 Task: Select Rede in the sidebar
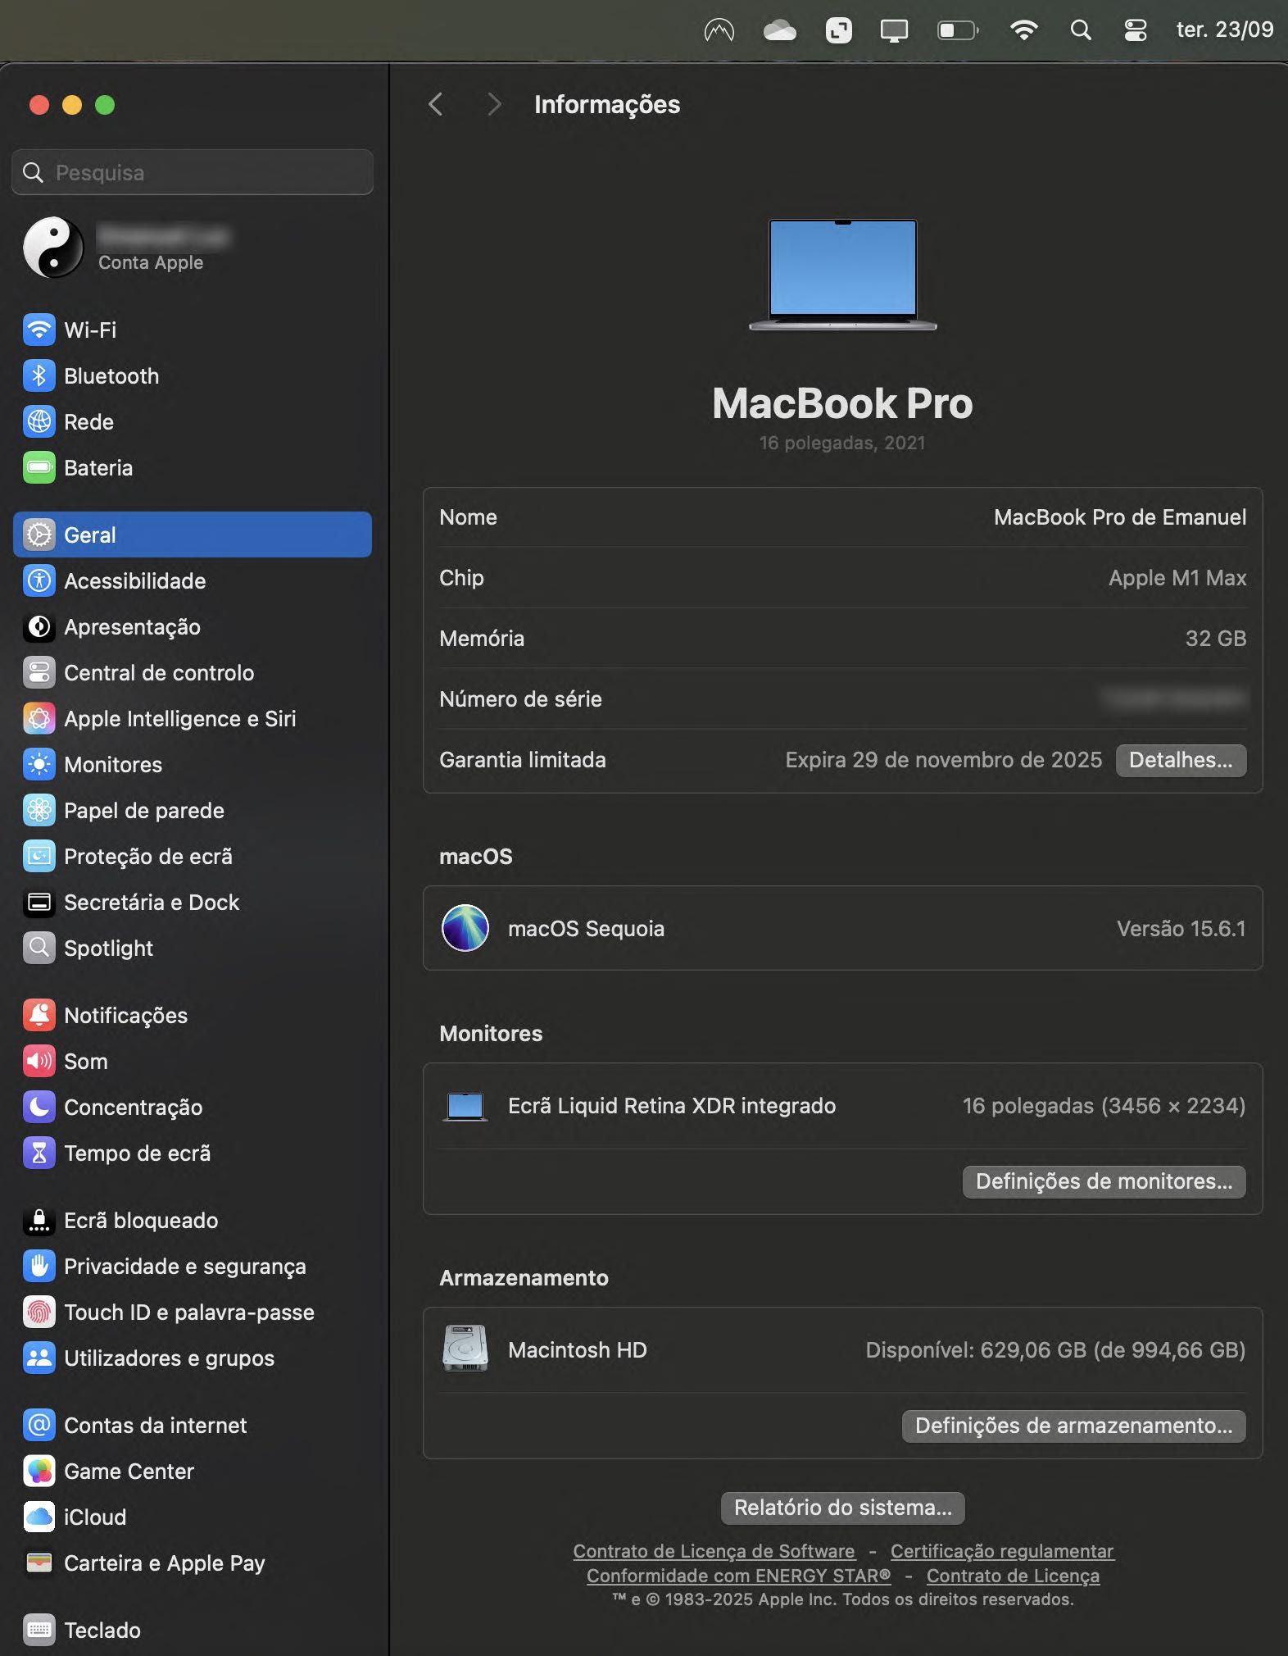193,421
